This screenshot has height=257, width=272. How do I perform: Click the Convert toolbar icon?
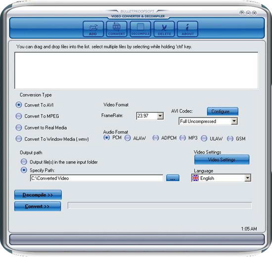click(117, 29)
